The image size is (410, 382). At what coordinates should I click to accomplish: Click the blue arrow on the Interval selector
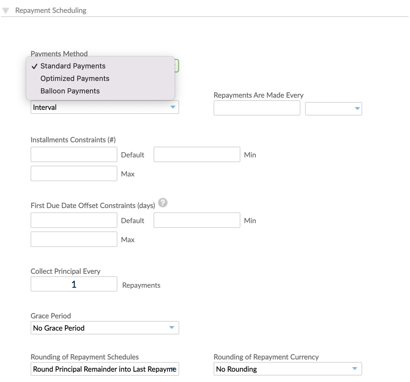click(x=174, y=107)
